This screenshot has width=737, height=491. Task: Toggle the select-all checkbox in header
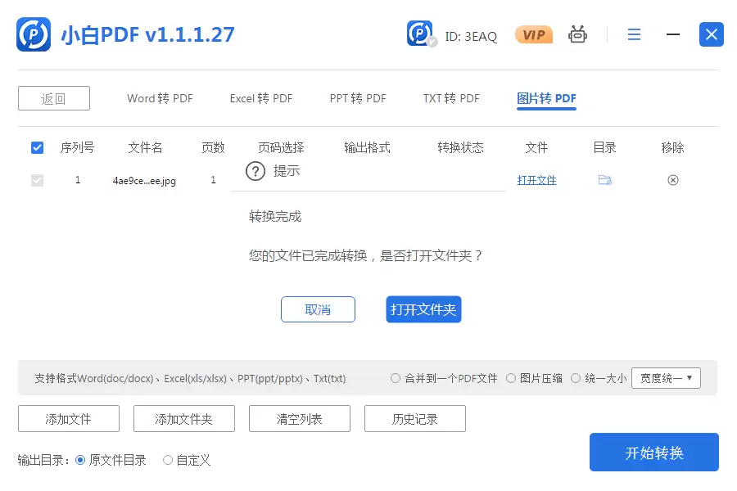pos(37,147)
